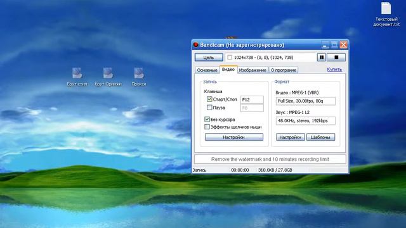Click the 48.0KHz, stereo, 192kbps field
This screenshot has height=228, width=406.
(x=306, y=121)
